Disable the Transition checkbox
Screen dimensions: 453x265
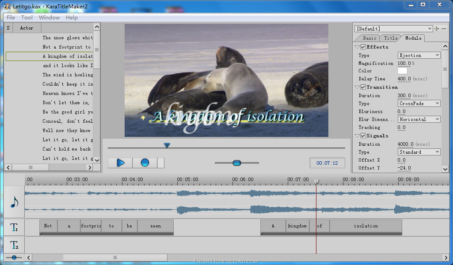(x=363, y=87)
